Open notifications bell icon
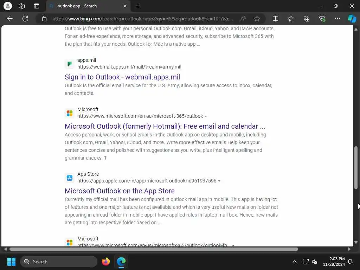The height and width of the screenshot is (270, 360). pos(351,262)
